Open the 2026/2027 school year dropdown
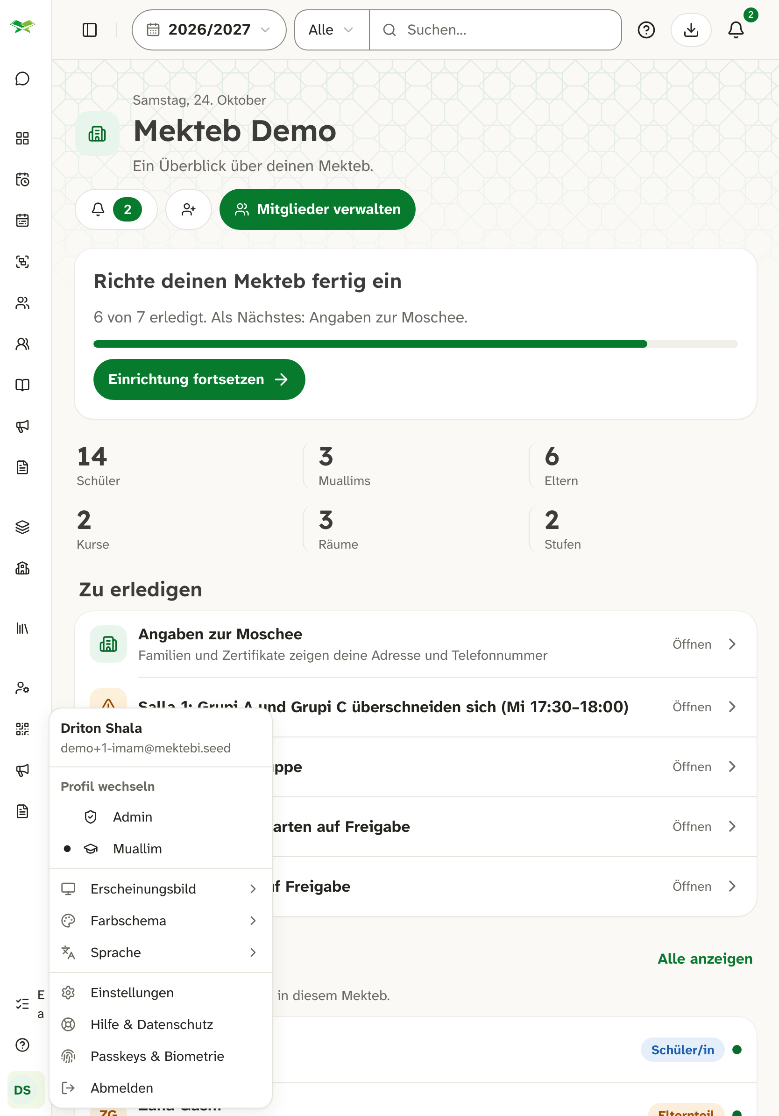Viewport: 779px width, 1116px height. pos(209,30)
